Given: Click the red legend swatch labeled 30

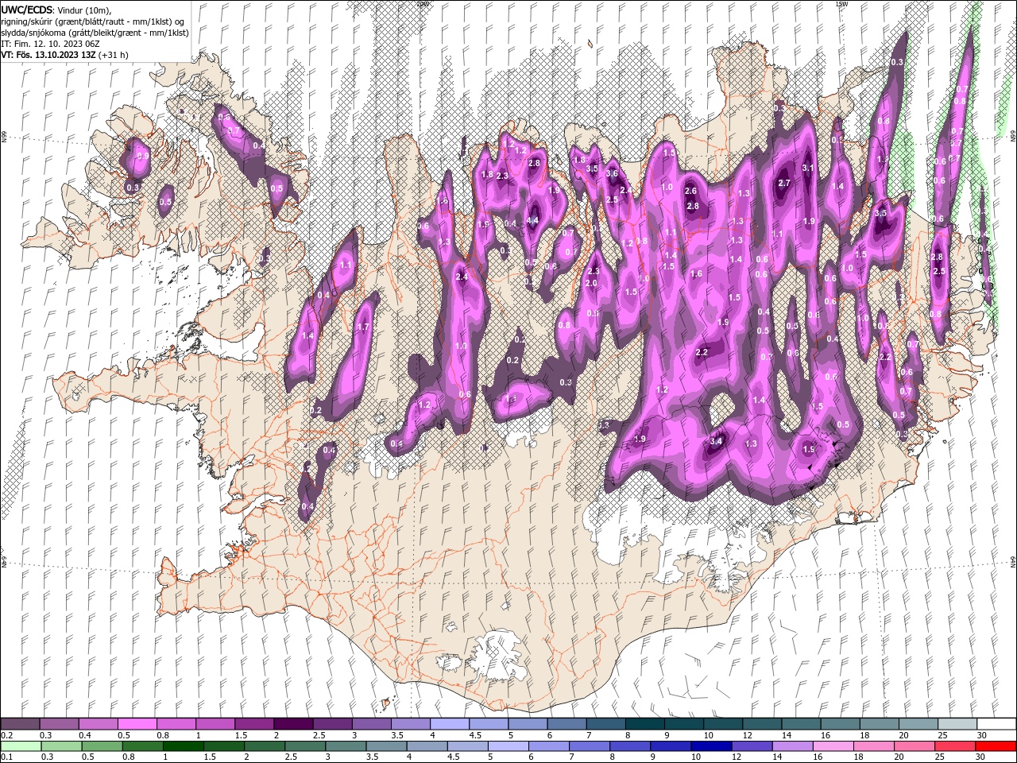Looking at the screenshot, I should (996, 746).
